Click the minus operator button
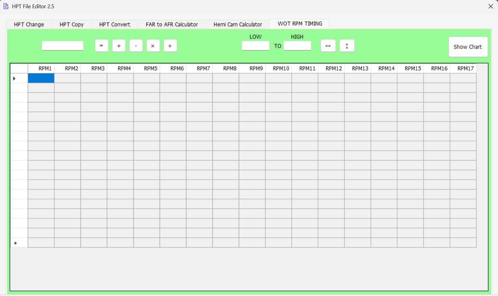 coord(136,46)
